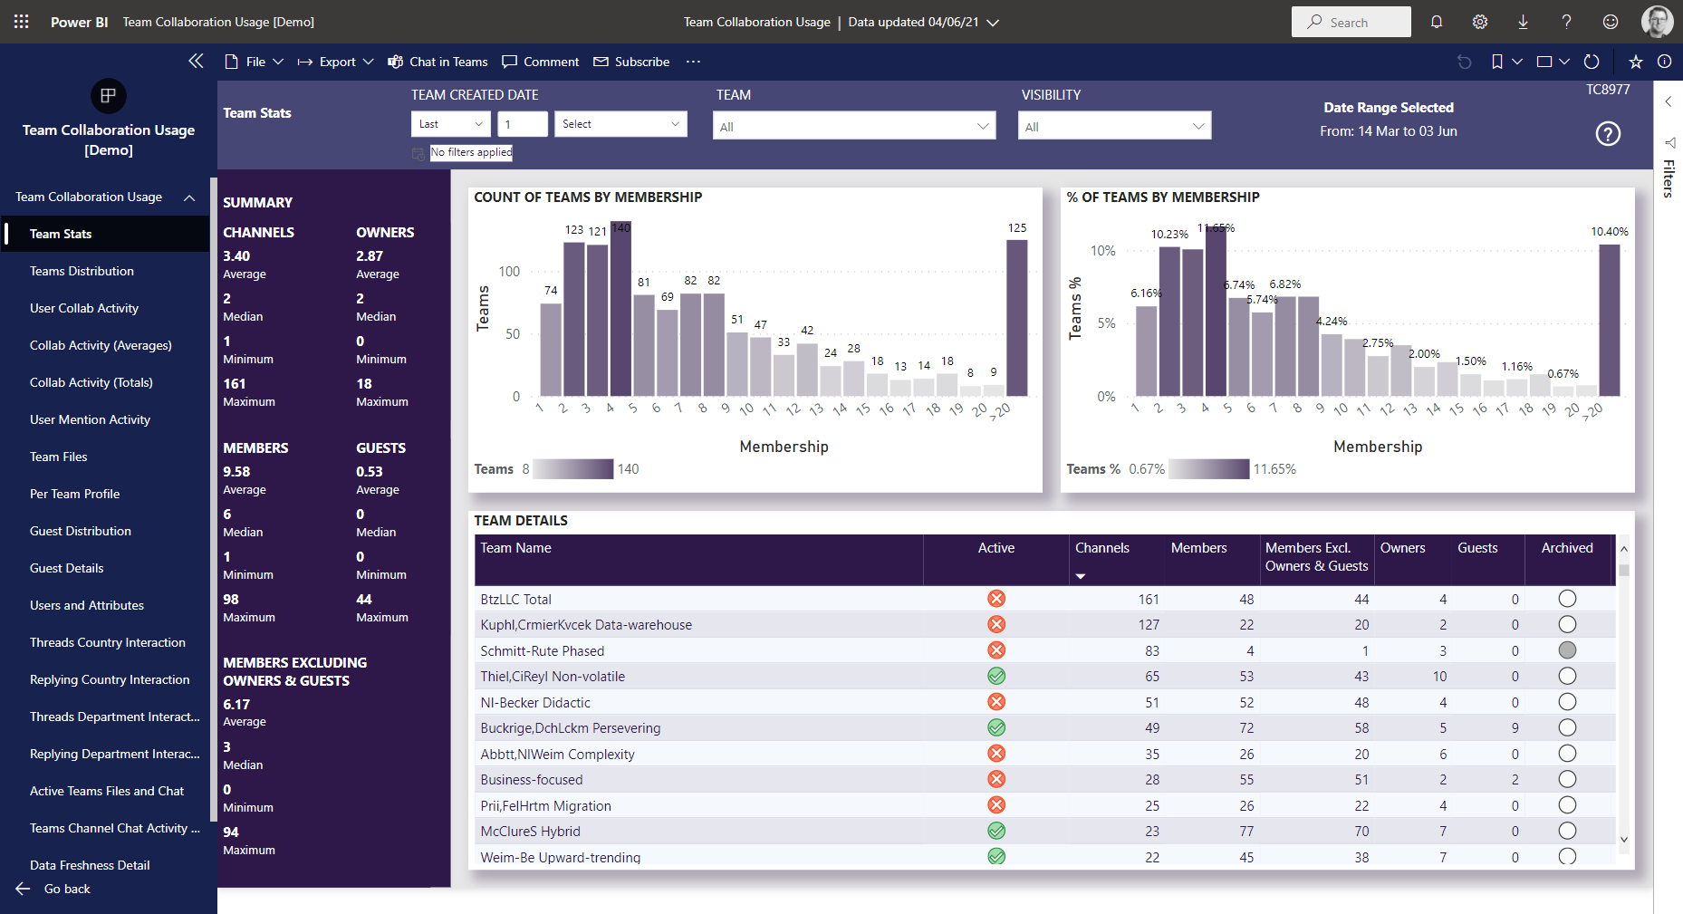The image size is (1683, 914).
Task: Toggle Archived circle for Business-focused
Action: (1568, 779)
